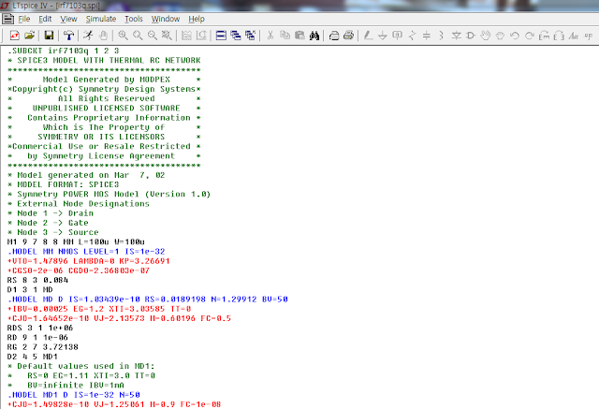Open the File menu

24,19
